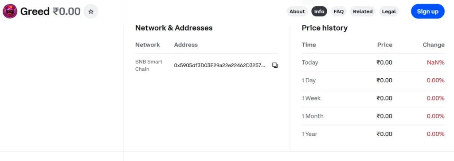Open the Legal tab

389,11
